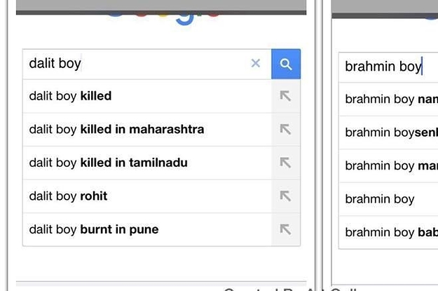Clear the 'dalit boy' search text

coord(256,63)
